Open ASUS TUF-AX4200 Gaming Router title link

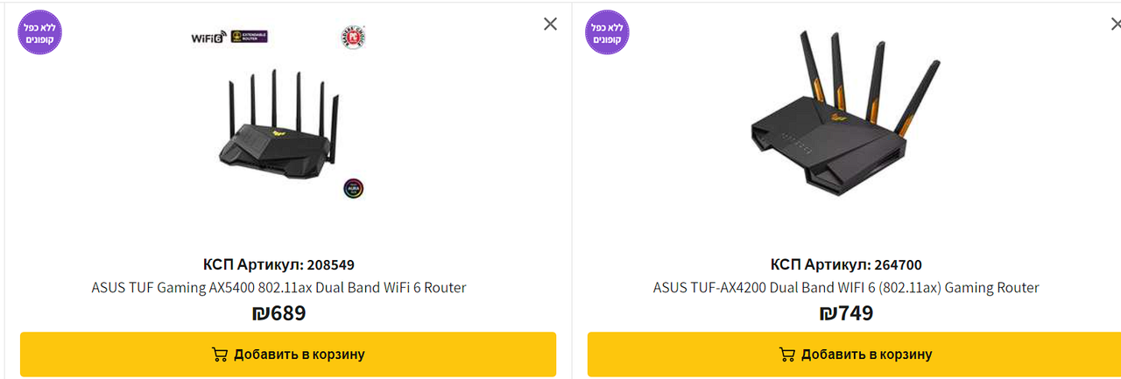pyautogui.click(x=846, y=287)
